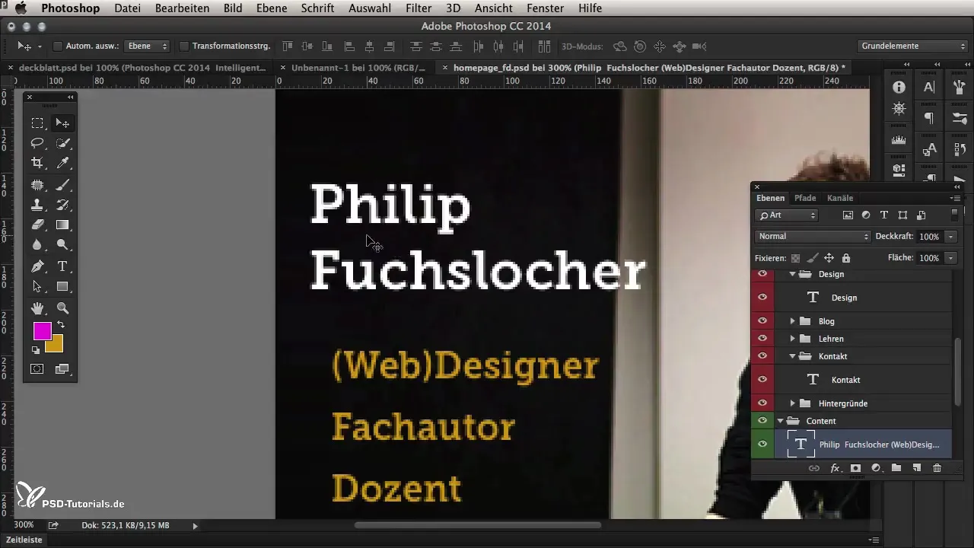974x548 pixels.
Task: Delete layer with trash icon
Action: pyautogui.click(x=937, y=468)
